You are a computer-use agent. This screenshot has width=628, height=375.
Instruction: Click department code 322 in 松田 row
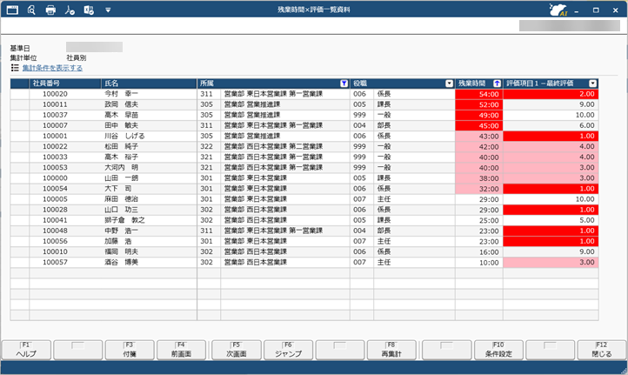click(x=207, y=147)
